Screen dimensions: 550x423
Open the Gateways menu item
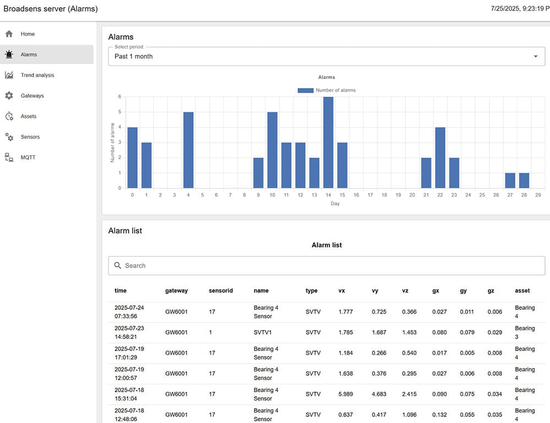pyautogui.click(x=32, y=96)
